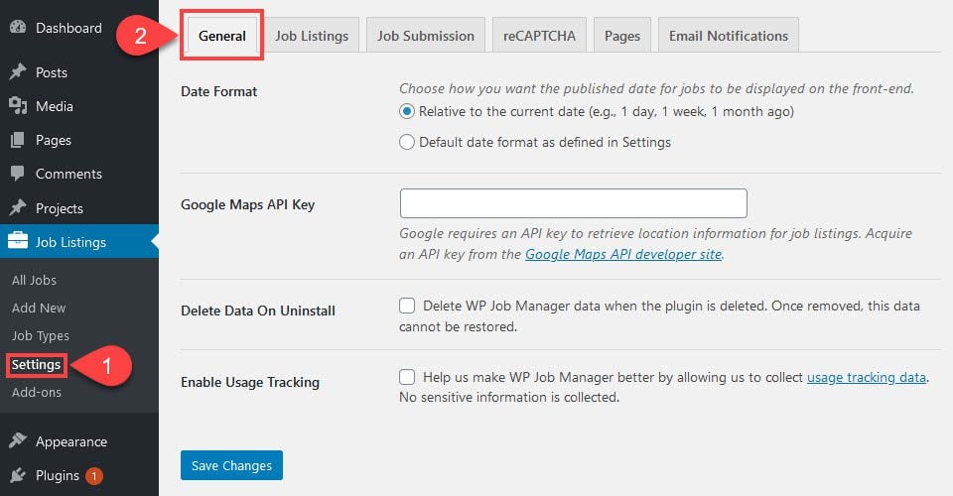Image resolution: width=953 pixels, height=496 pixels.
Task: Select default date format radio button
Action: click(407, 142)
